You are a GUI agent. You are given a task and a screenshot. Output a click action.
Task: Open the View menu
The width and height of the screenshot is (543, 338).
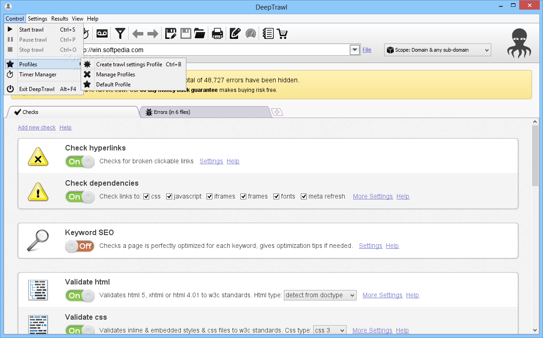[x=77, y=19]
